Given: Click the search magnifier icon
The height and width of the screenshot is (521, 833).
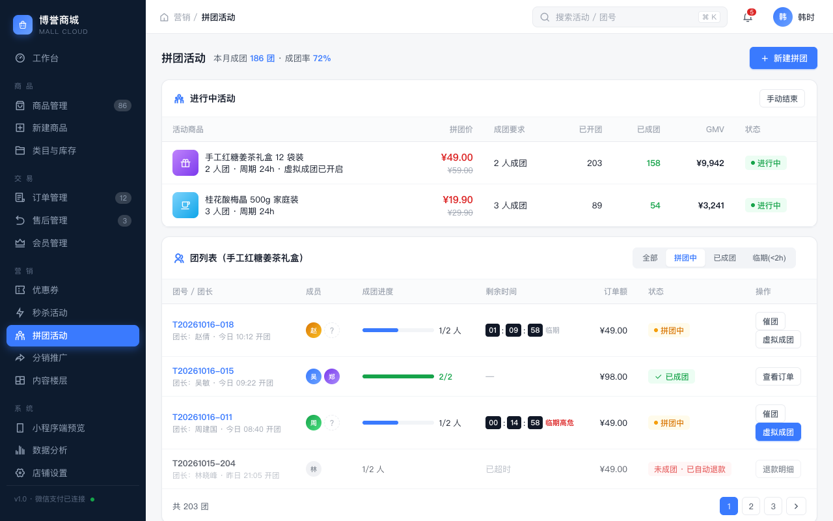Looking at the screenshot, I should [545, 17].
